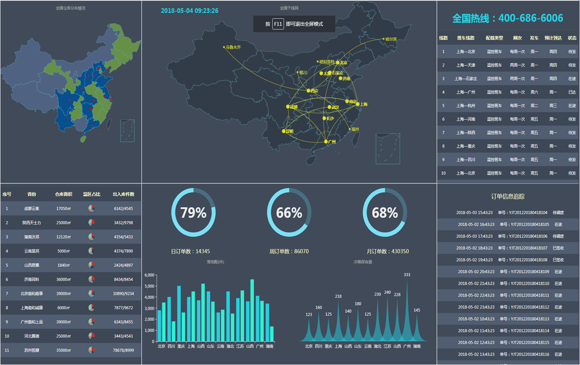The image size is (580, 365).
Task: Click the 状态 column header in routes table
Action: click(572, 38)
